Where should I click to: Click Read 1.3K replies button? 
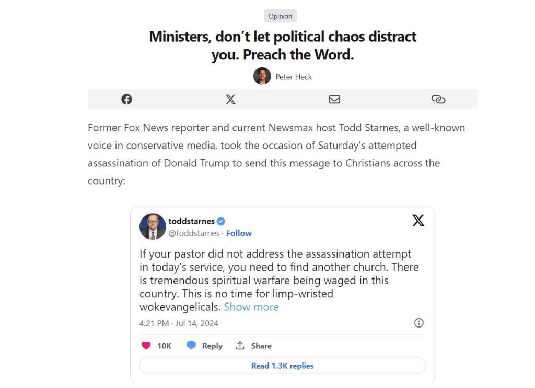pos(282,366)
